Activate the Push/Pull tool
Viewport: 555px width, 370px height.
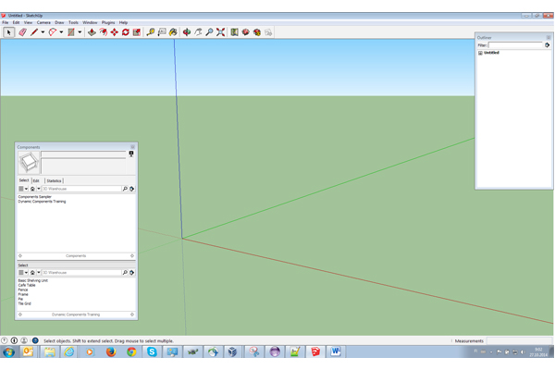(92, 32)
